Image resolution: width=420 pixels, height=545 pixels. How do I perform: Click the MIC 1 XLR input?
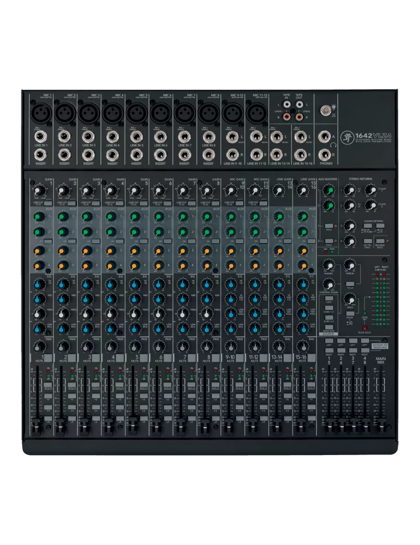(x=40, y=113)
